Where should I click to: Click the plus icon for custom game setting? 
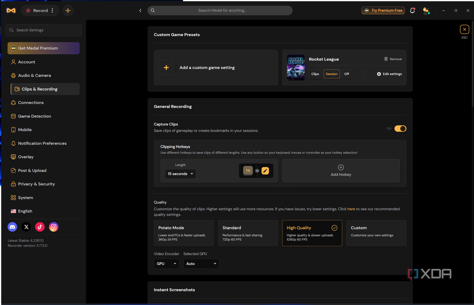[166, 68]
